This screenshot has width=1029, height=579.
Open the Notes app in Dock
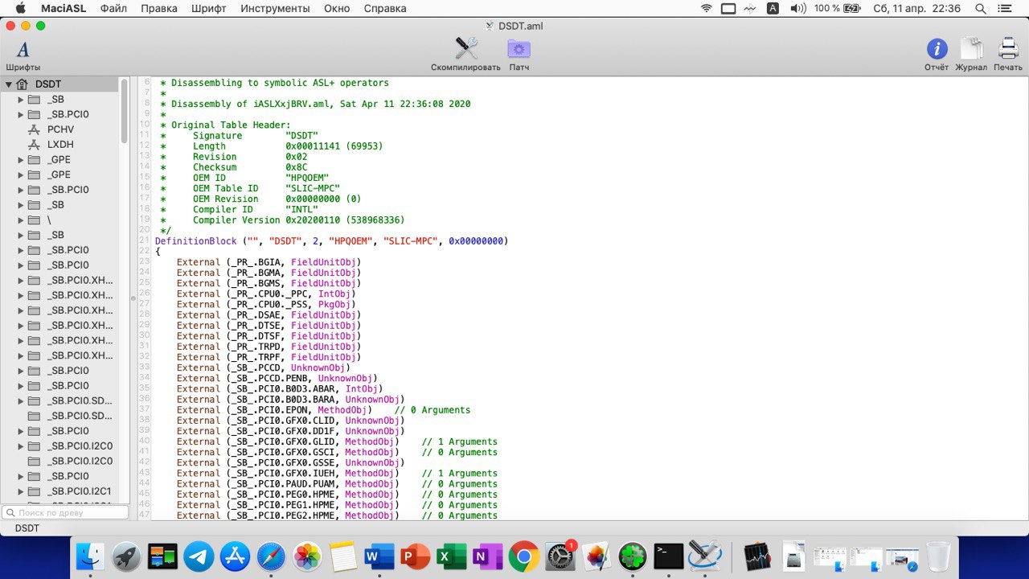[343, 556]
